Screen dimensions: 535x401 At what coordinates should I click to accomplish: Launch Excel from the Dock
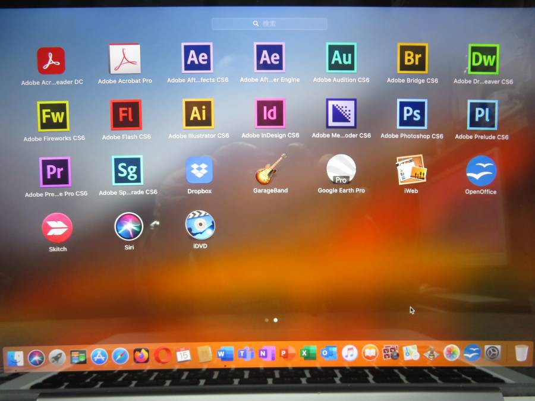(308, 353)
